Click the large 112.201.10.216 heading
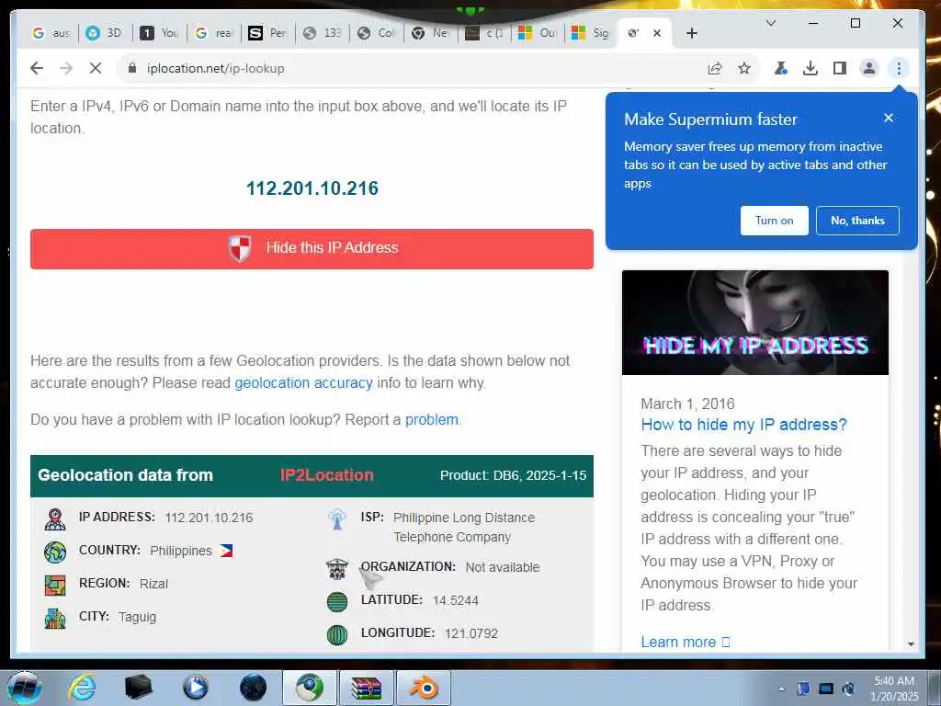The height and width of the screenshot is (706, 941). point(312,188)
